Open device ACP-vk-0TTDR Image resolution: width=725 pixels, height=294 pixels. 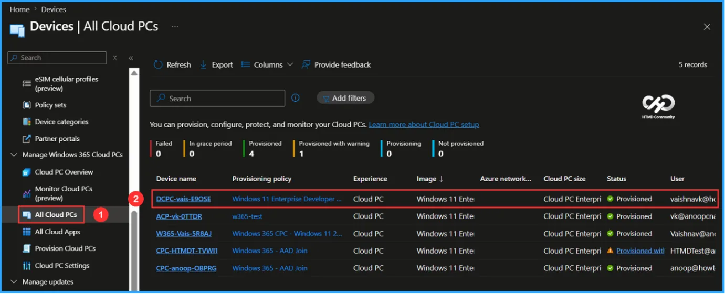pyautogui.click(x=179, y=216)
